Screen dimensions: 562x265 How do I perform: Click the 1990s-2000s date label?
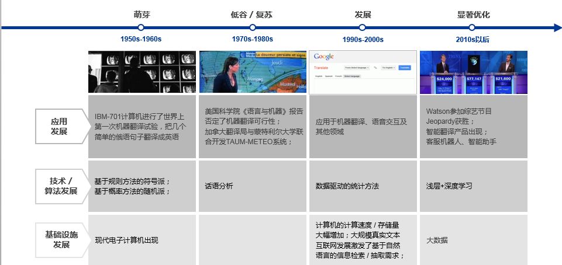[363, 39]
